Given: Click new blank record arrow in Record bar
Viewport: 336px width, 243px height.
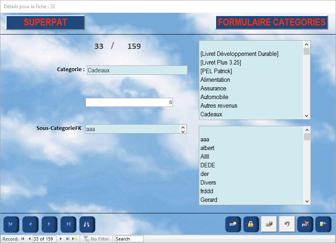Looking at the screenshot, I should coord(75,239).
